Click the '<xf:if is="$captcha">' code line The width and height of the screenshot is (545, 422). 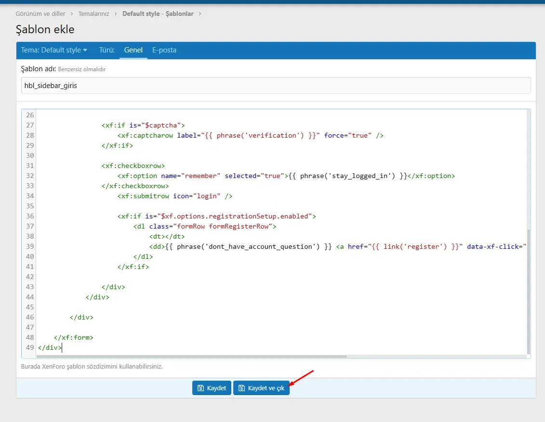tap(143, 125)
